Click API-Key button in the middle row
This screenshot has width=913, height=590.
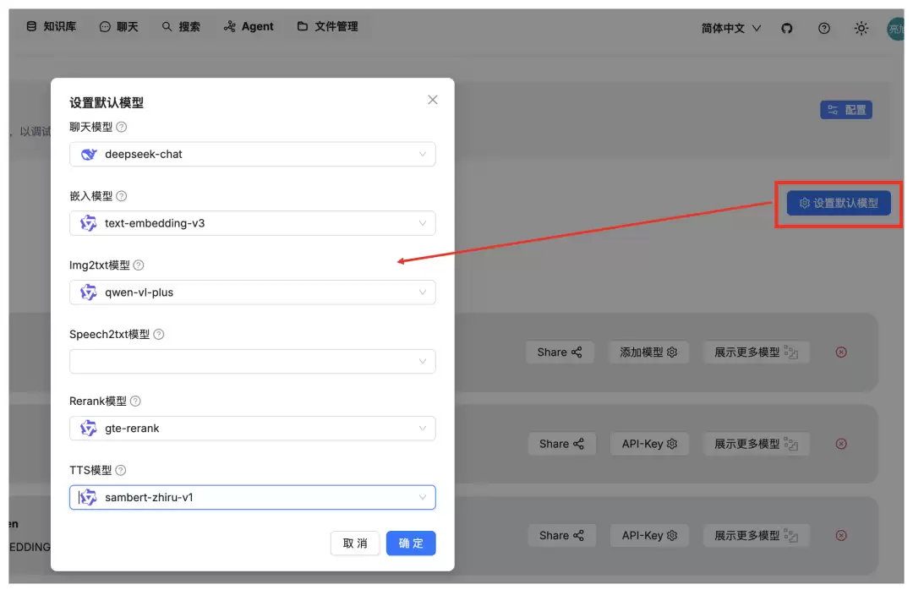(649, 444)
